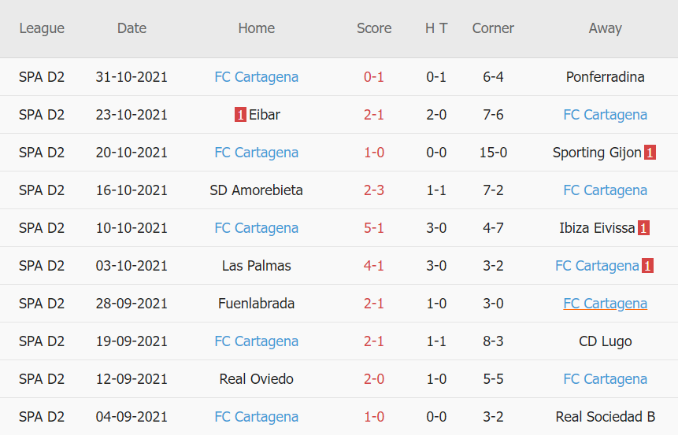Click the CD Lugo team name
This screenshot has width=678, height=435.
[x=605, y=341]
